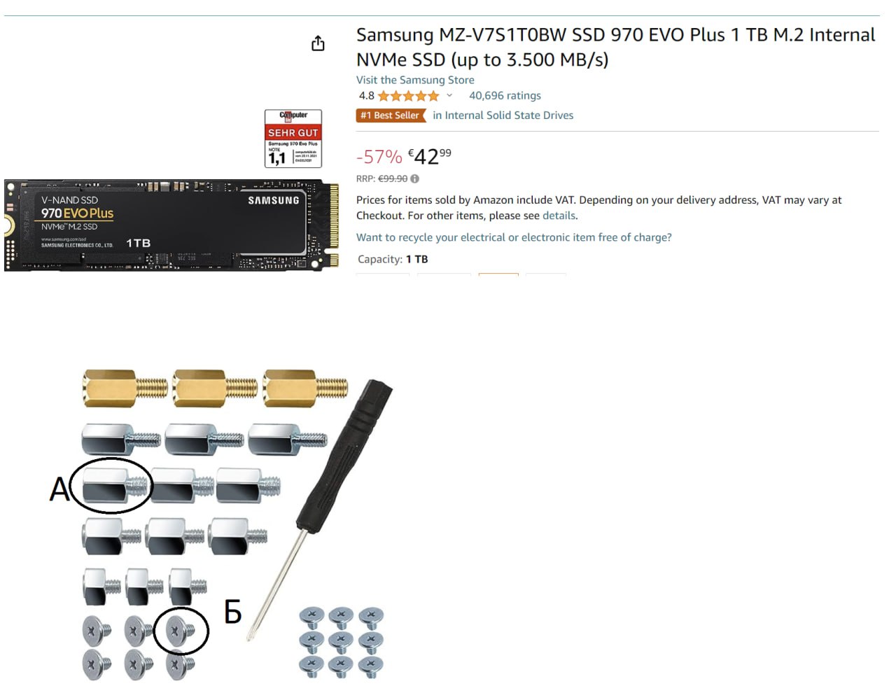This screenshot has width=896, height=693.
Task: Click the Samsung MZ-V7S1T0BW product title
Action: click(x=615, y=47)
